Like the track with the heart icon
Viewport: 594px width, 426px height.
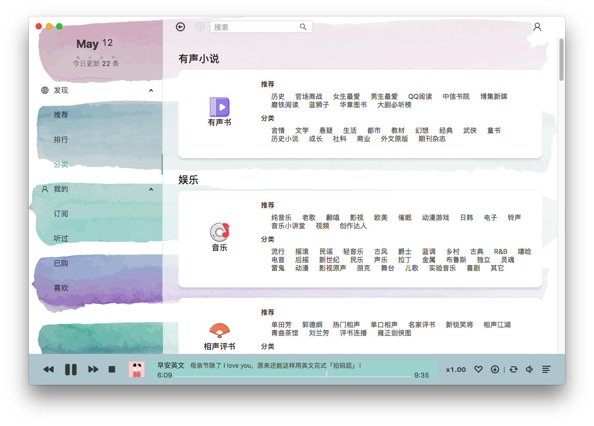pyautogui.click(x=478, y=369)
